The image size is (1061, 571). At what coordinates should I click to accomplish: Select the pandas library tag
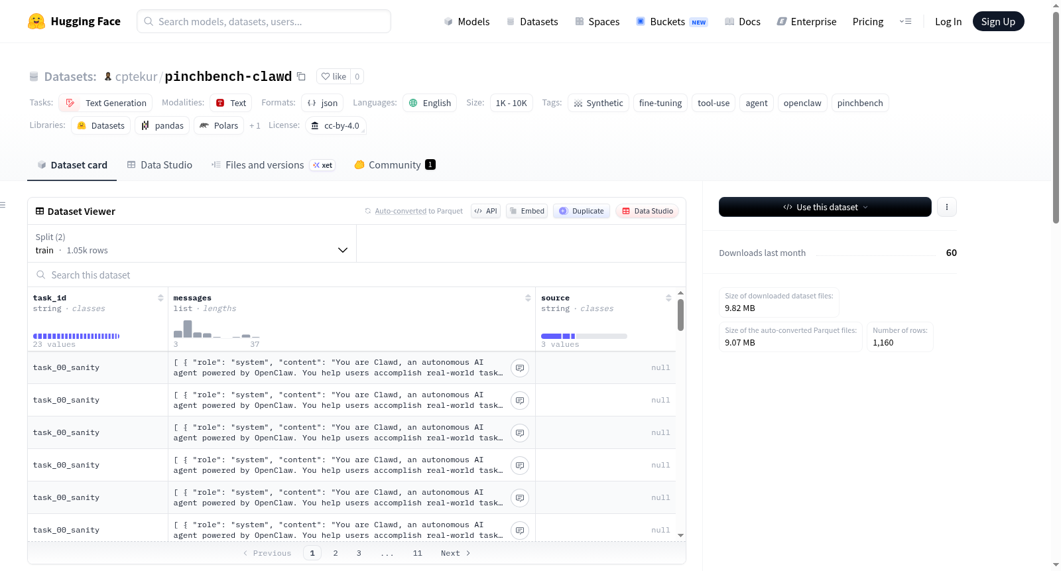(x=162, y=125)
